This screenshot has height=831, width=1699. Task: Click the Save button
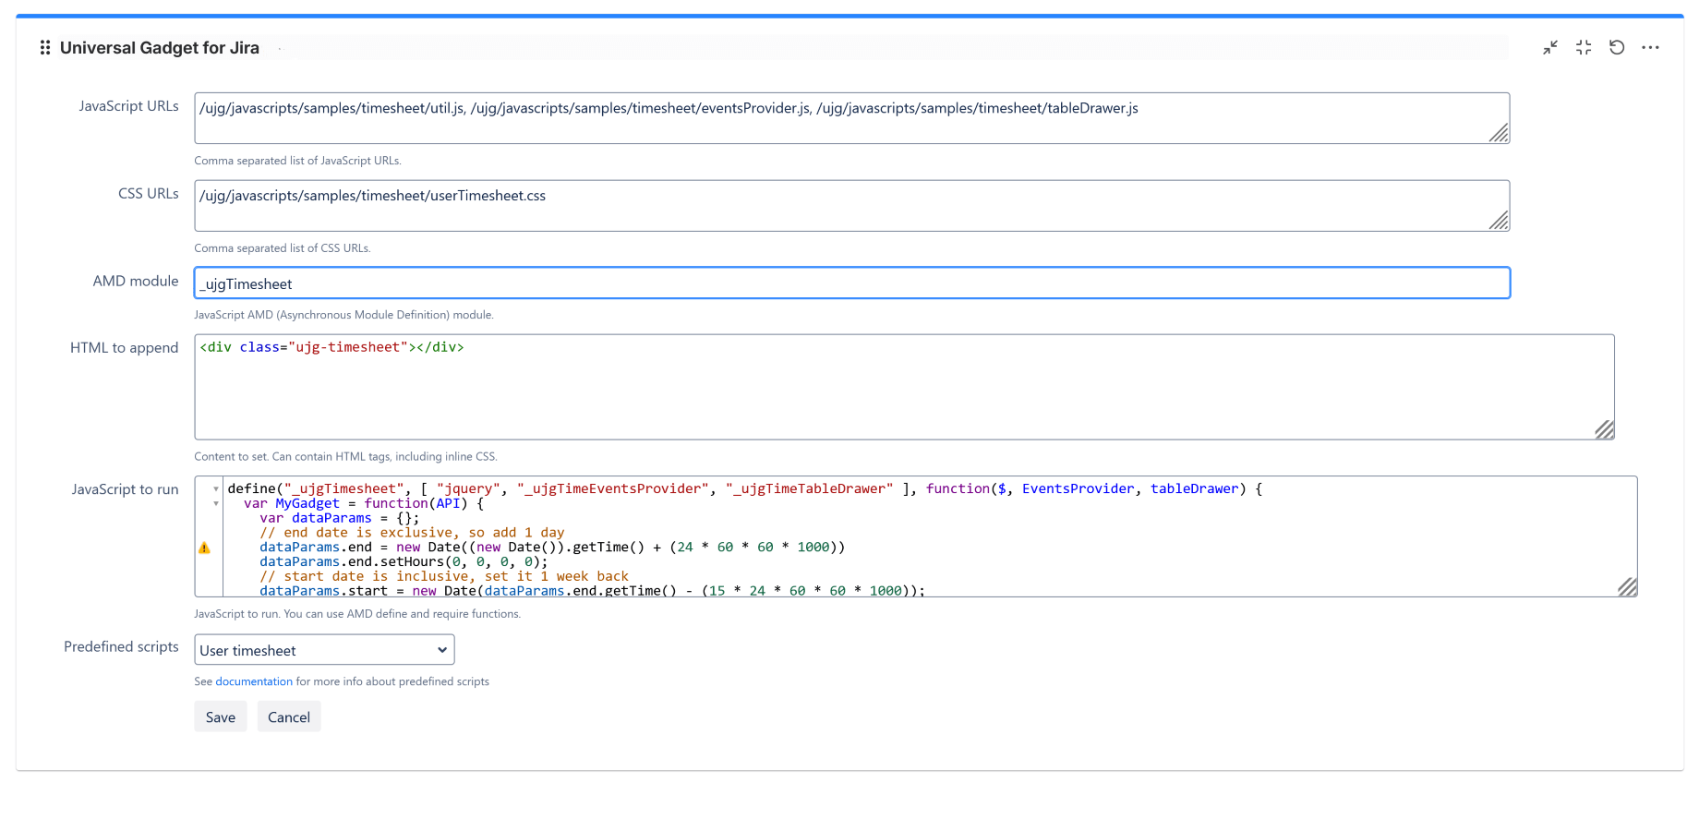click(x=220, y=717)
